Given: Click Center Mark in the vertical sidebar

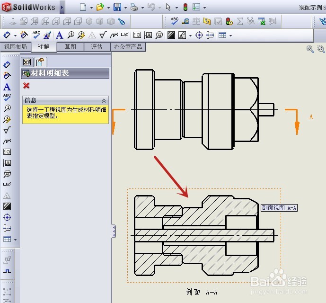Looking at the screenshot, I should (7, 217).
